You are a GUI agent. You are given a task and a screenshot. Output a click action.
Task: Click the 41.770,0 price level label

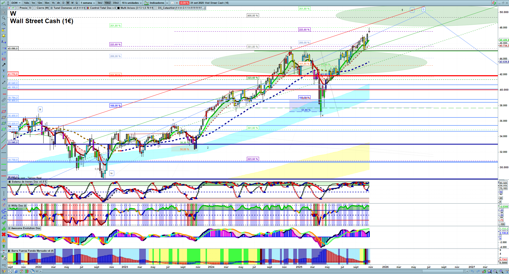pos(13,74)
